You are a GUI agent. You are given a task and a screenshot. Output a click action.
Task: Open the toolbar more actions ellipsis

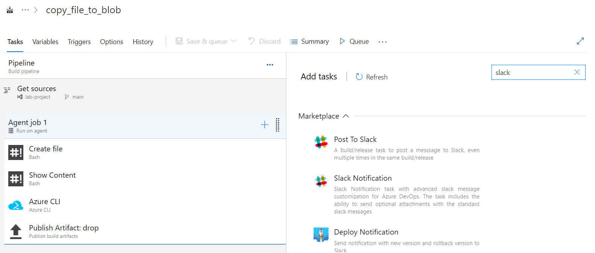(382, 42)
